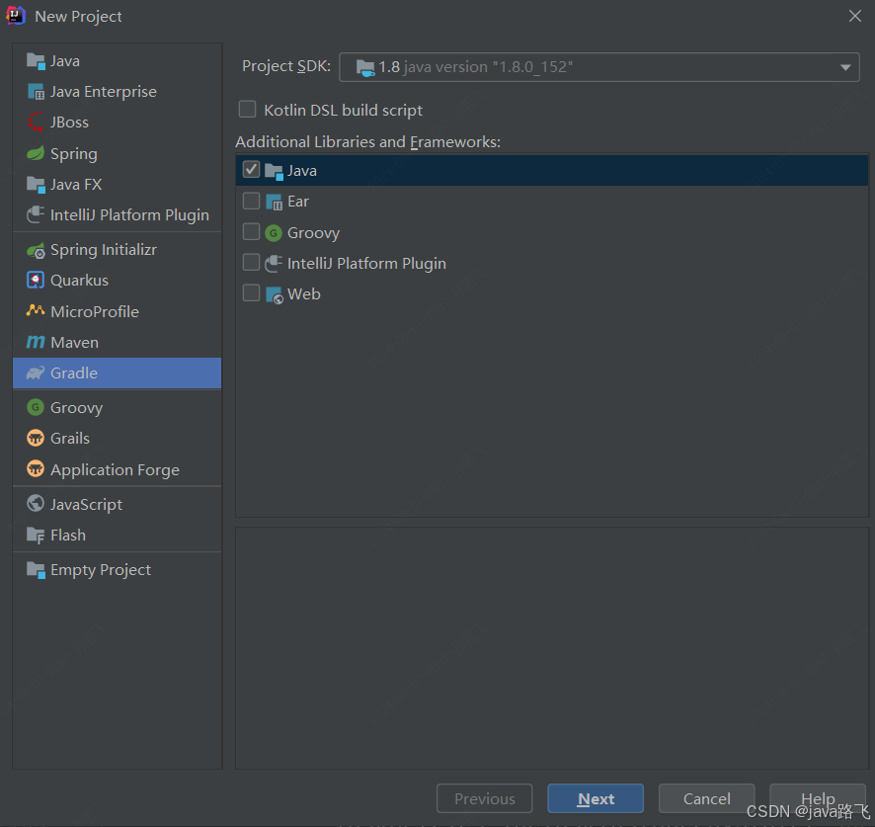Click the Previous button
Screen dimensions: 875x827
[x=484, y=798]
